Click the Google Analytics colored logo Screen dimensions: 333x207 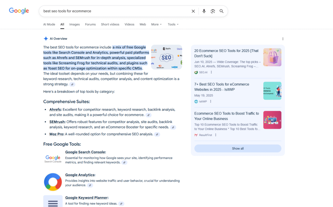[53, 182]
